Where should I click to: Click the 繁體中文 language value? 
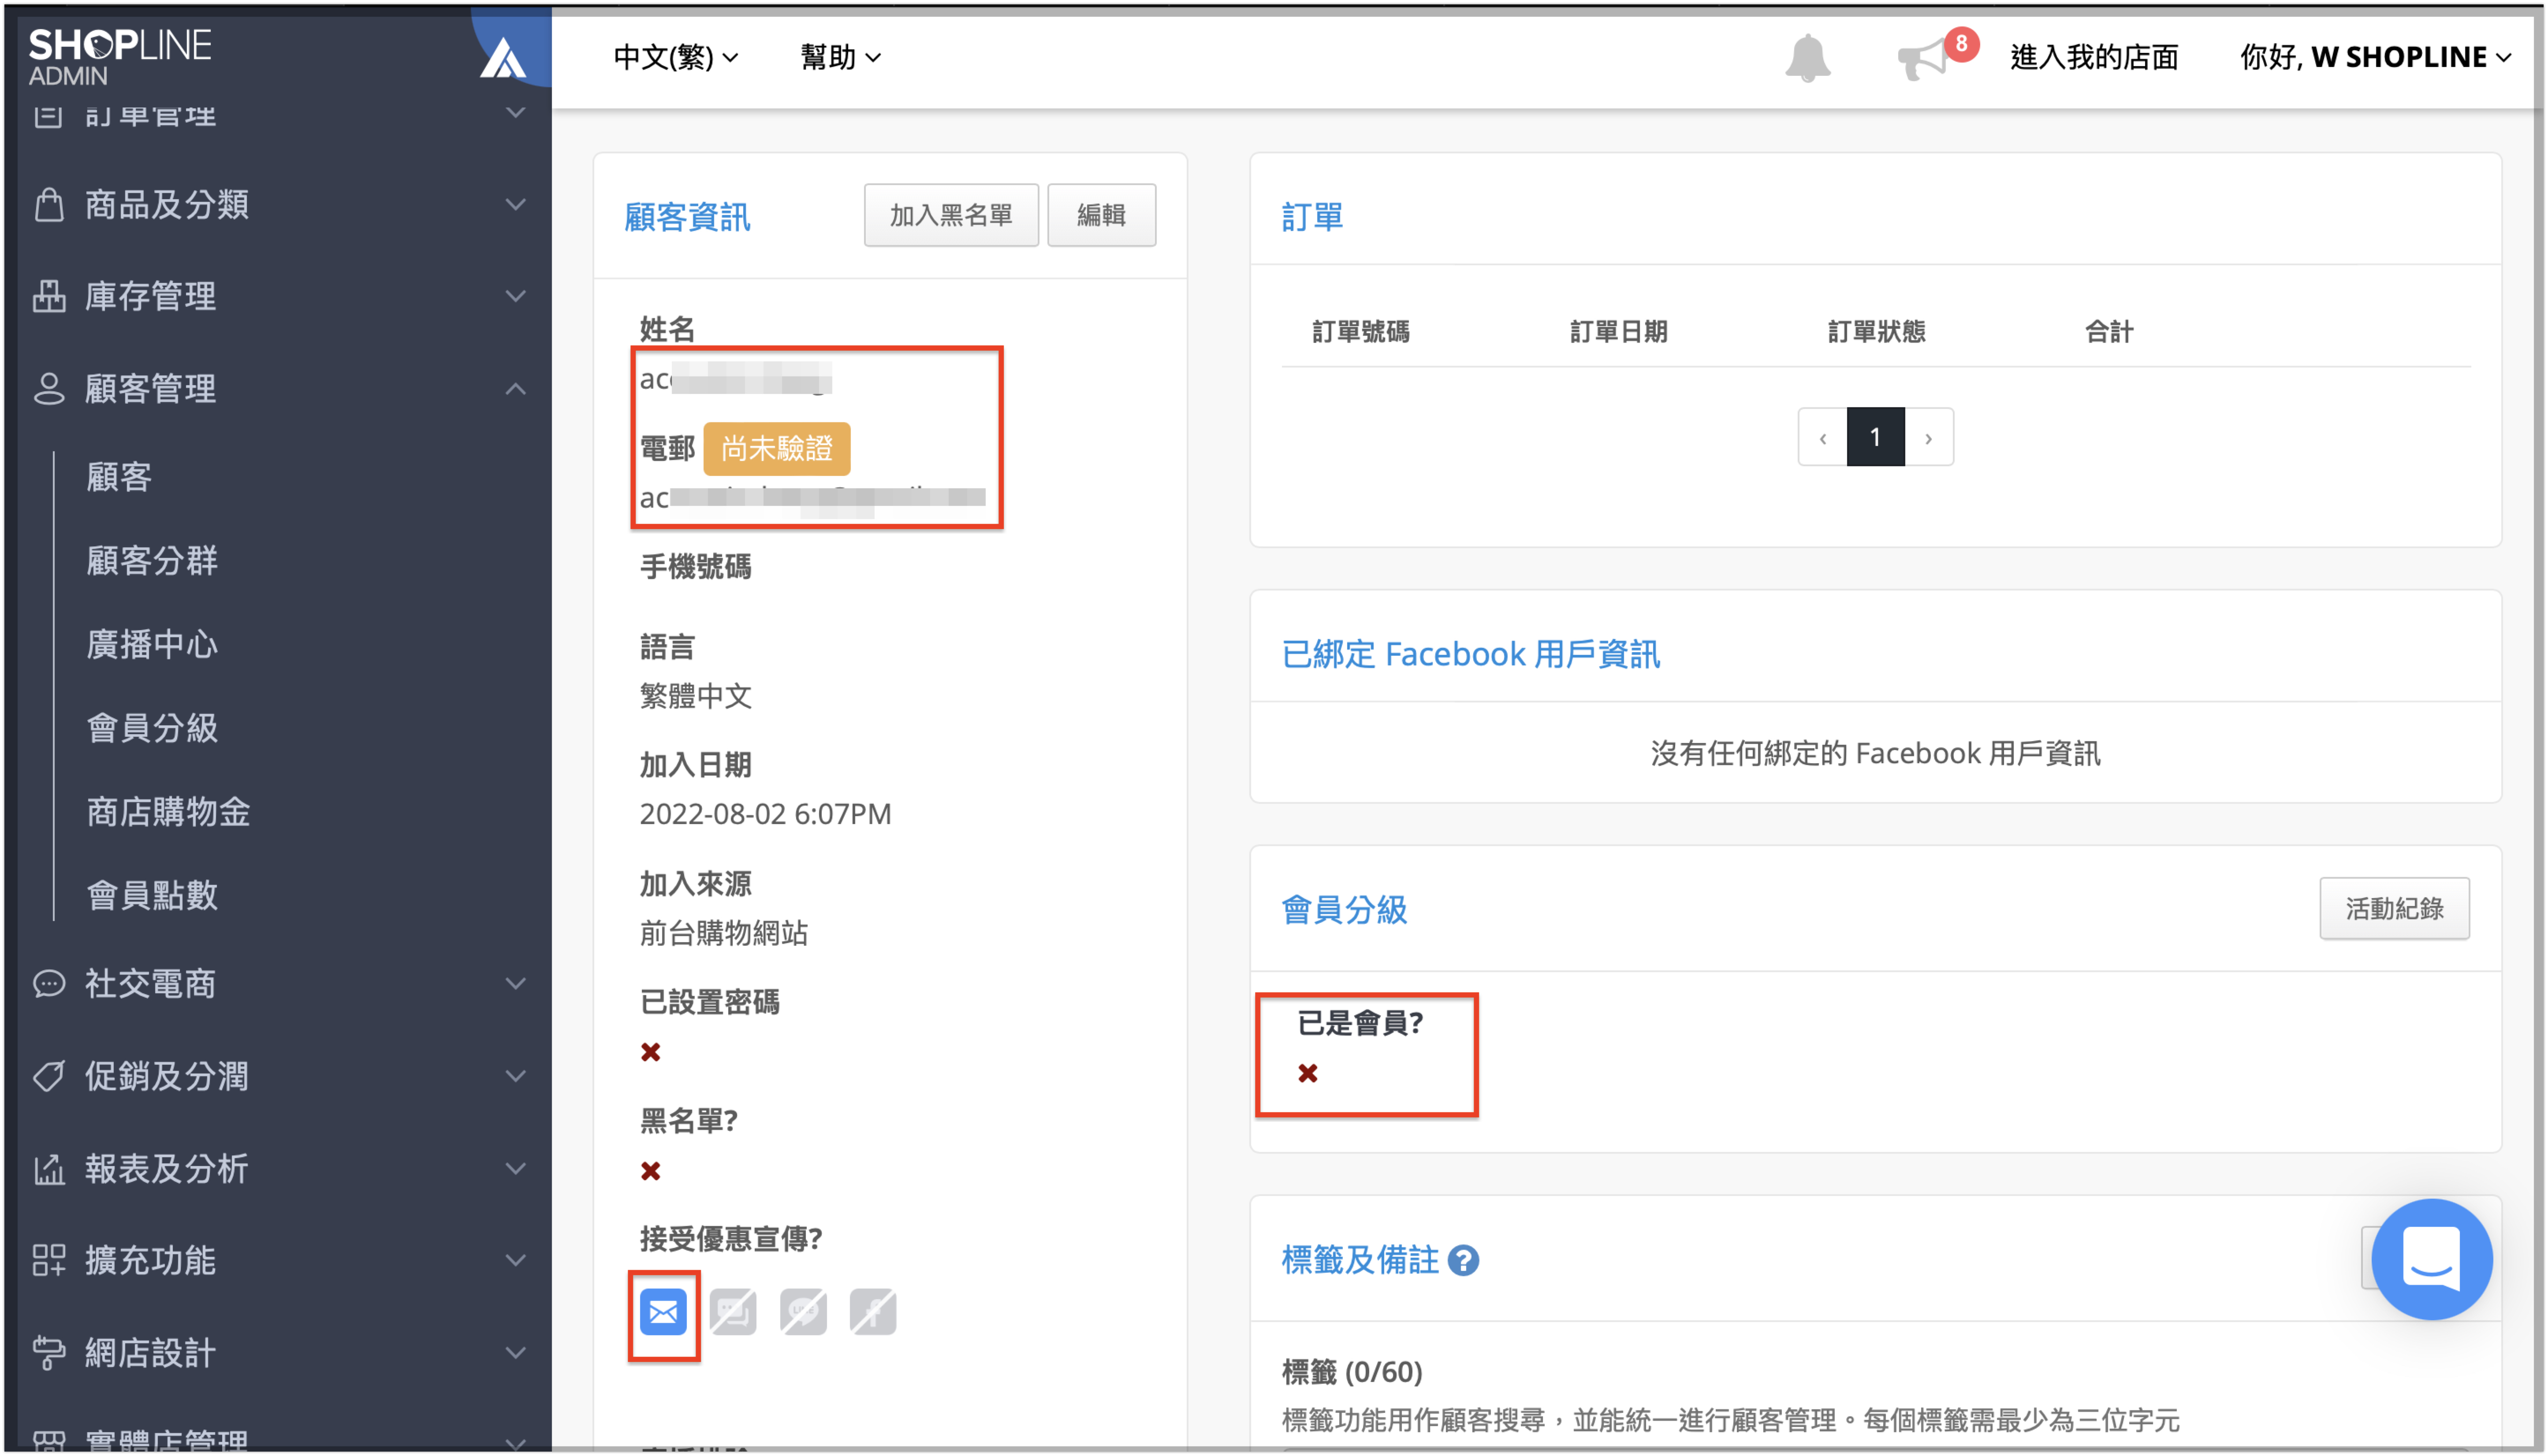click(695, 696)
